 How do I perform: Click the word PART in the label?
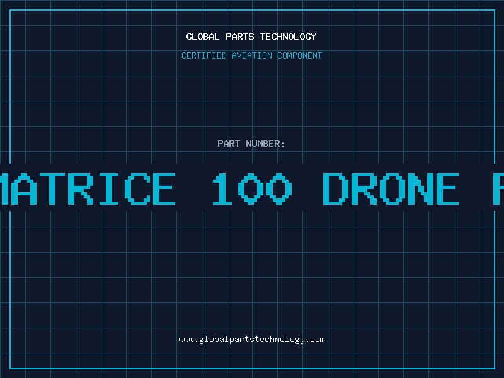click(x=229, y=144)
